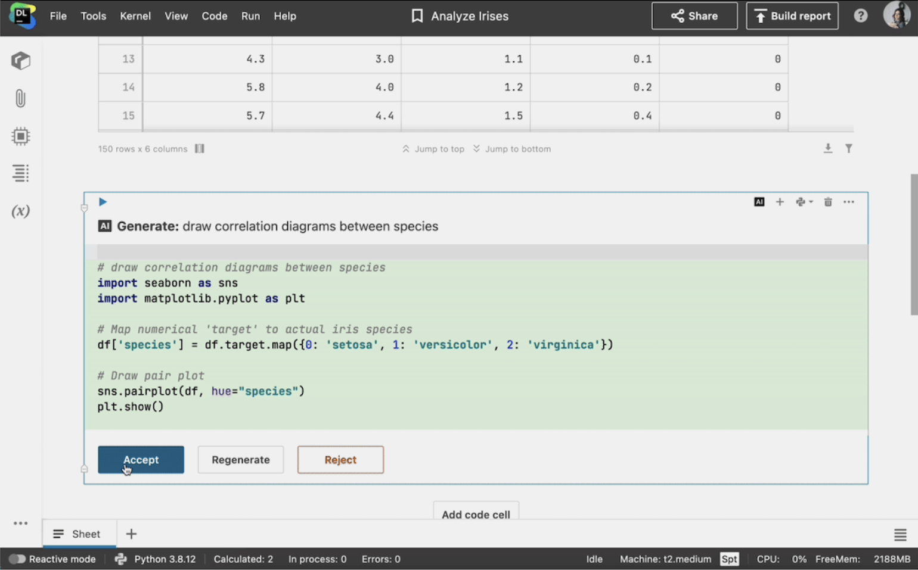Click the Analyze Irises notebook title

470,16
